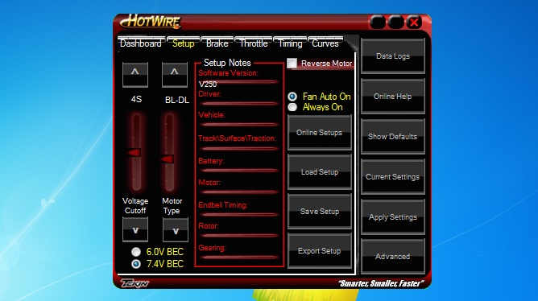The width and height of the screenshot is (538, 301).
Task: Click the V250 software version value
Action: click(x=208, y=85)
